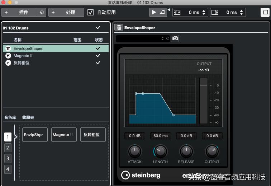Switch to the 音色库 tab

[10, 117]
